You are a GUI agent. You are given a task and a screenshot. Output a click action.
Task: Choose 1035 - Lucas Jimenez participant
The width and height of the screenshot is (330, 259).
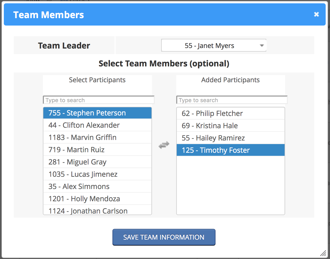tap(97, 174)
